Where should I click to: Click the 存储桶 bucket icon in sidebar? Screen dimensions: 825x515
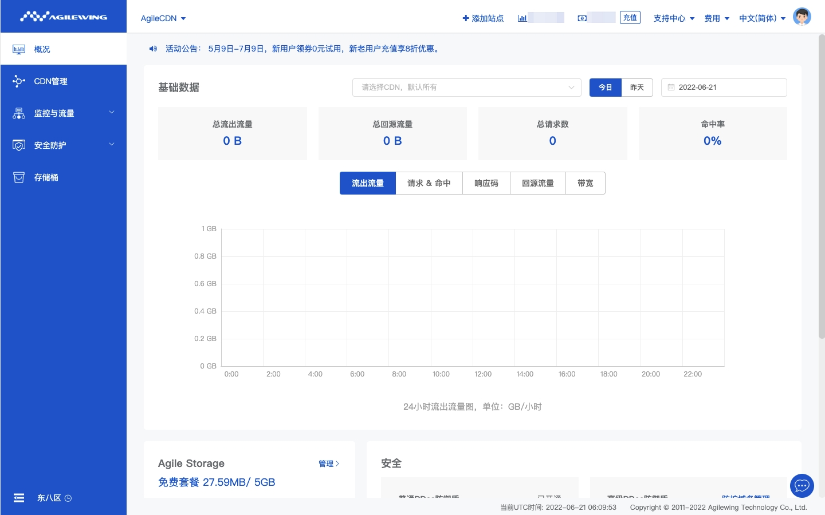[x=19, y=177]
